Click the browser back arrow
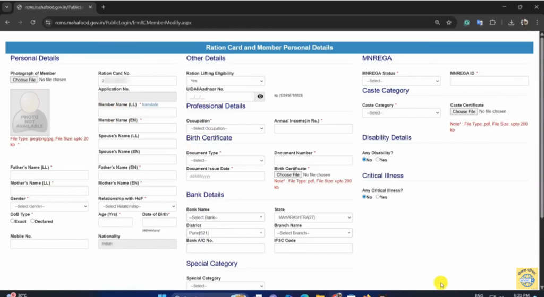The height and width of the screenshot is (297, 544). (x=7, y=23)
